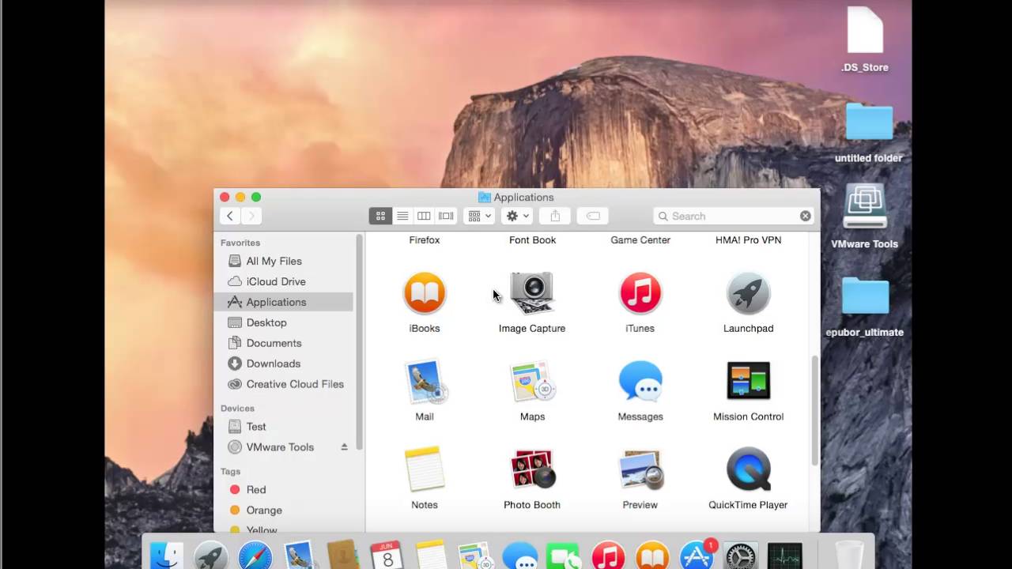This screenshot has height=569, width=1012.
Task: Open App Store from the Dock
Action: [x=697, y=555]
